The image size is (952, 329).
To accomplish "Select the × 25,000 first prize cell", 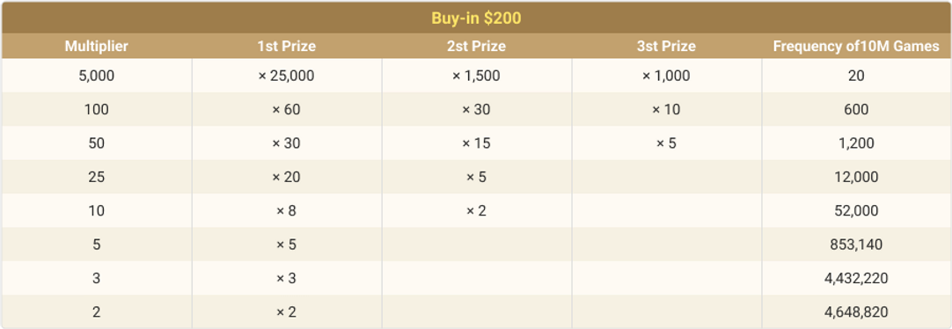I will click(287, 76).
